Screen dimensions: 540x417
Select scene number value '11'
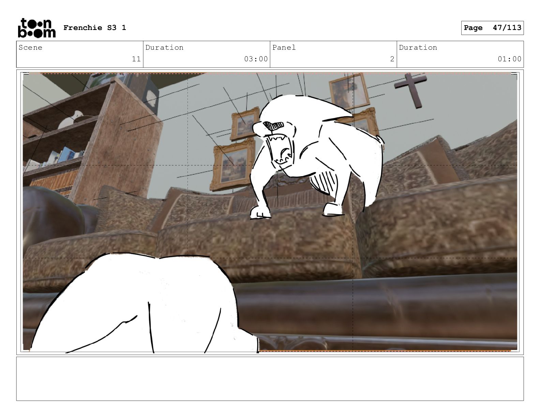tap(136, 59)
